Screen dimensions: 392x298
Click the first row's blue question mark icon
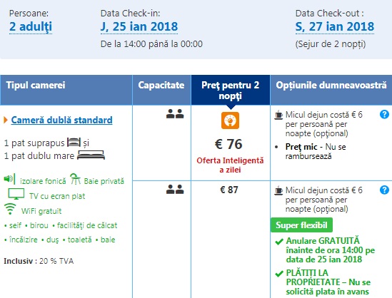384,114
